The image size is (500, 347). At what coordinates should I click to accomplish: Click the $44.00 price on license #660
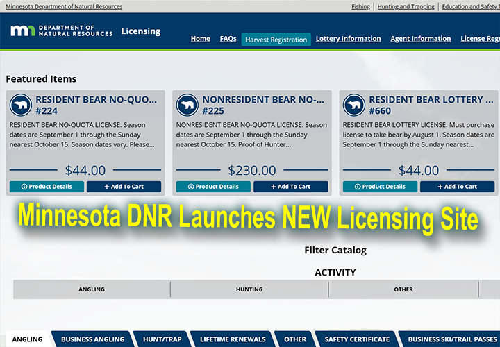(x=419, y=170)
